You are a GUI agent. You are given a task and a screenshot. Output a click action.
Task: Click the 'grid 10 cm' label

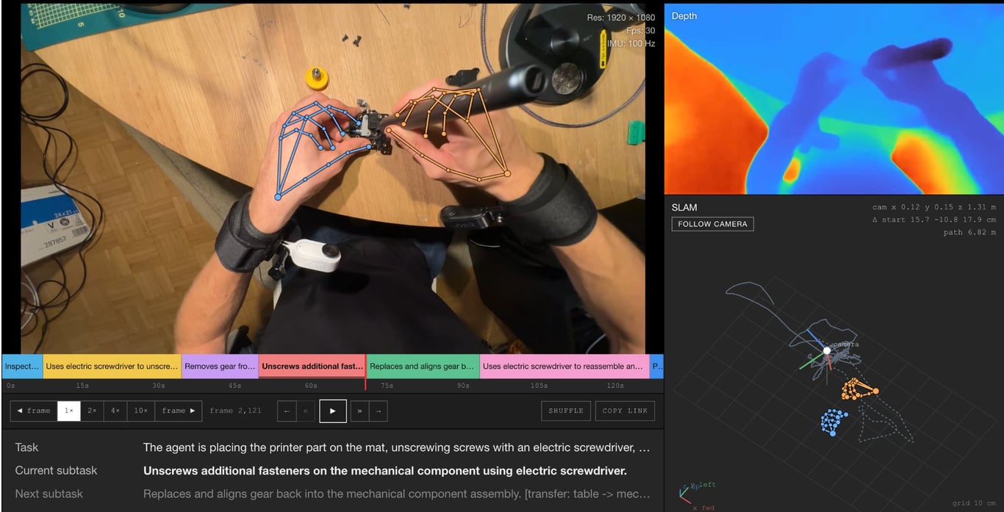coord(975,502)
